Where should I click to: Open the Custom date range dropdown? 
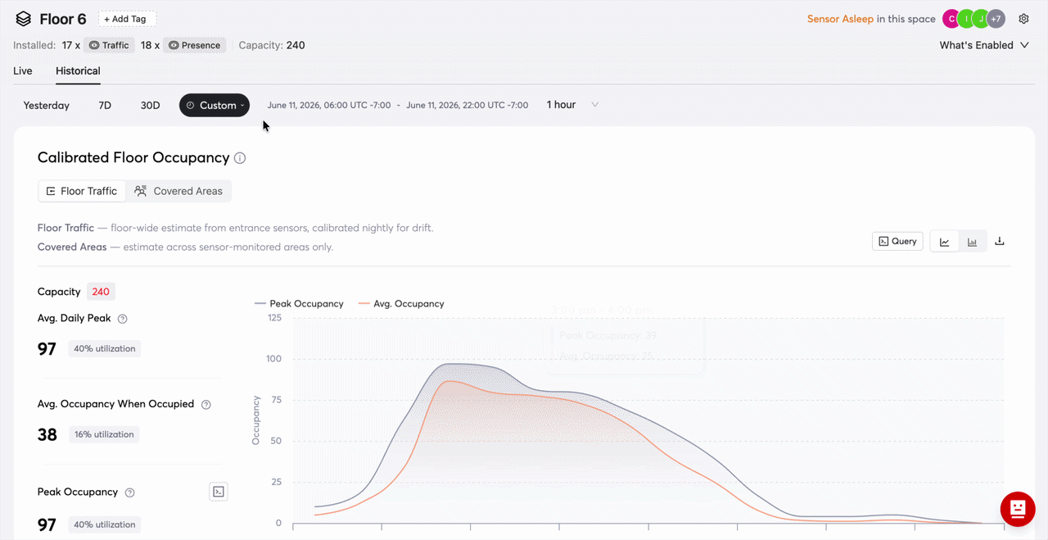click(x=215, y=105)
